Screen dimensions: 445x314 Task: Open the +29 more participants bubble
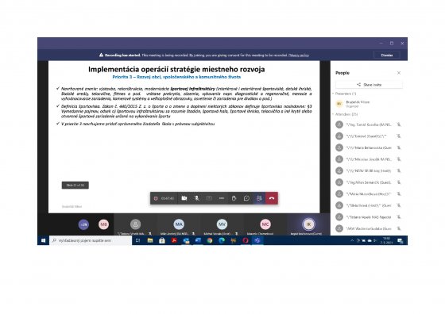click(x=83, y=224)
